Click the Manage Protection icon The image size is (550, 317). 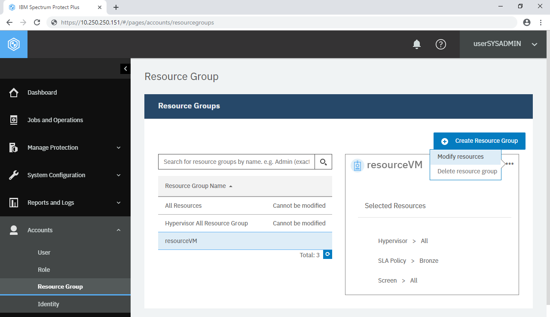coord(14,148)
